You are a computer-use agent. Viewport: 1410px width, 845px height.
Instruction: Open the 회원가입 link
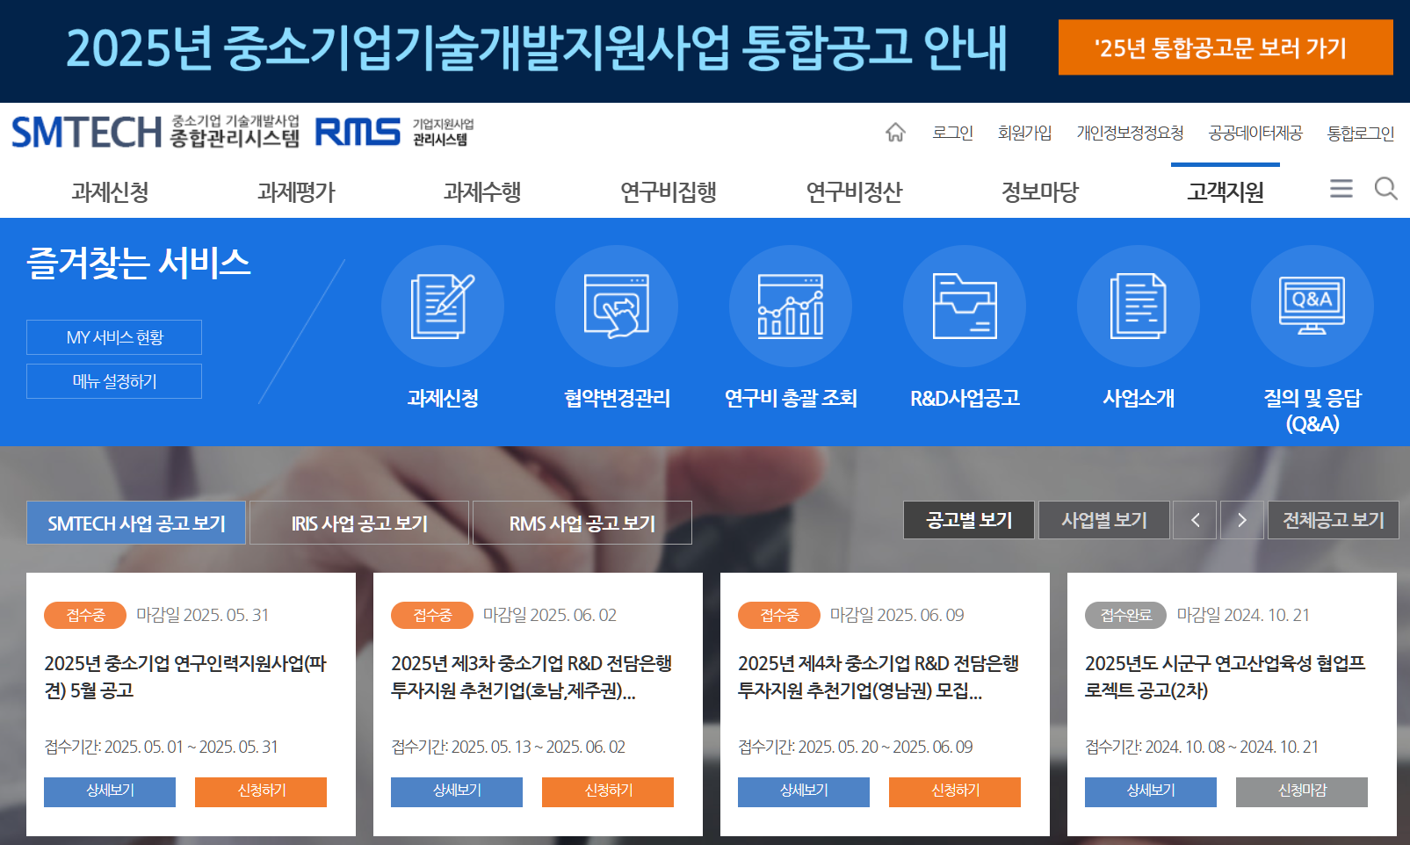pos(1025,133)
